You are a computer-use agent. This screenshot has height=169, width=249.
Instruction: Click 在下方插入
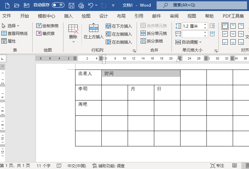119,26
